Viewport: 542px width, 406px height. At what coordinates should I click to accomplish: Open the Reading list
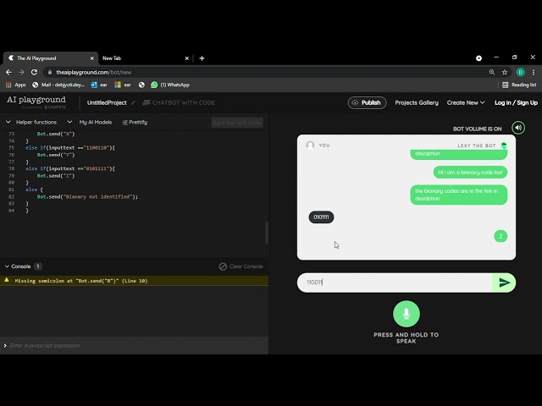pos(519,85)
